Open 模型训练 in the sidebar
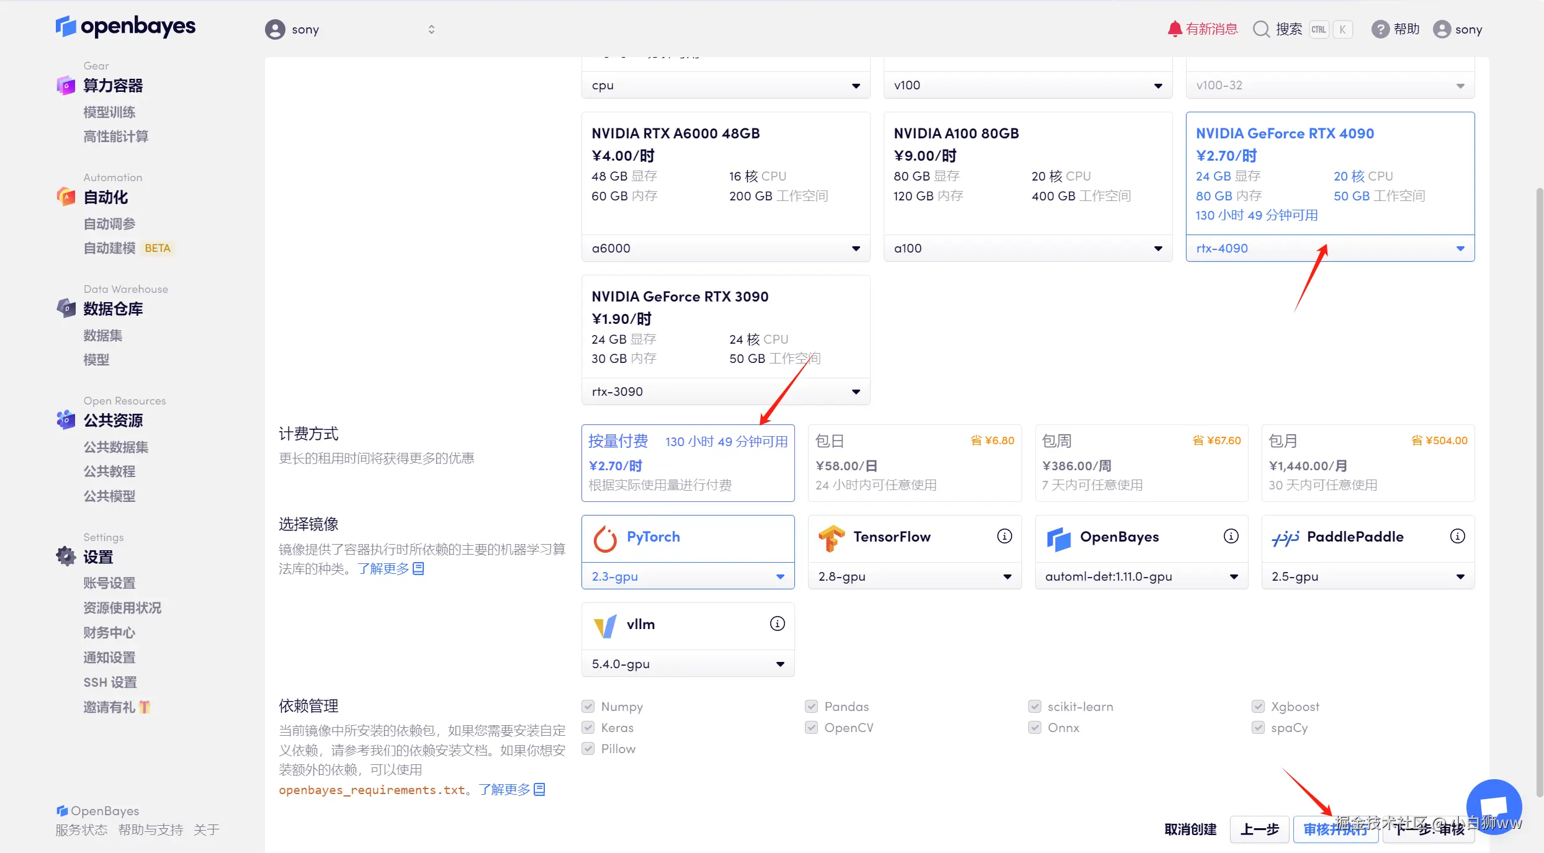This screenshot has height=853, width=1544. pyautogui.click(x=109, y=112)
